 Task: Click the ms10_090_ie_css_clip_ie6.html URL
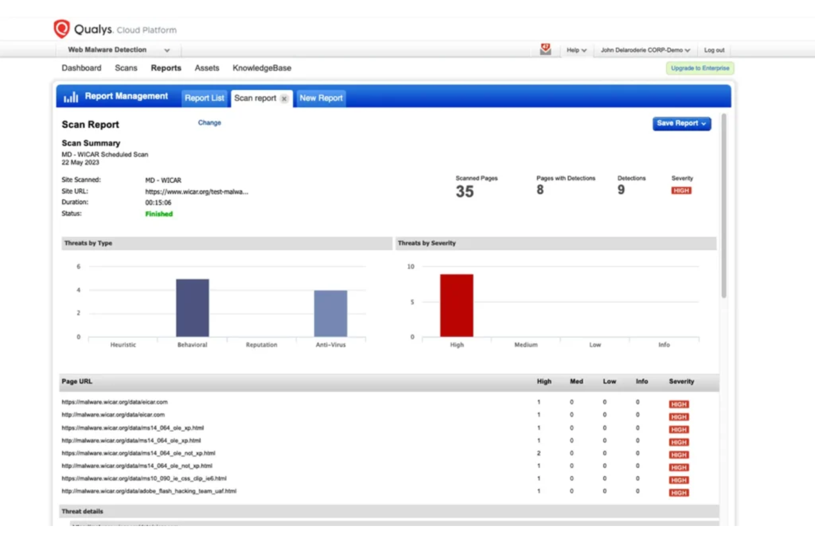tap(144, 479)
